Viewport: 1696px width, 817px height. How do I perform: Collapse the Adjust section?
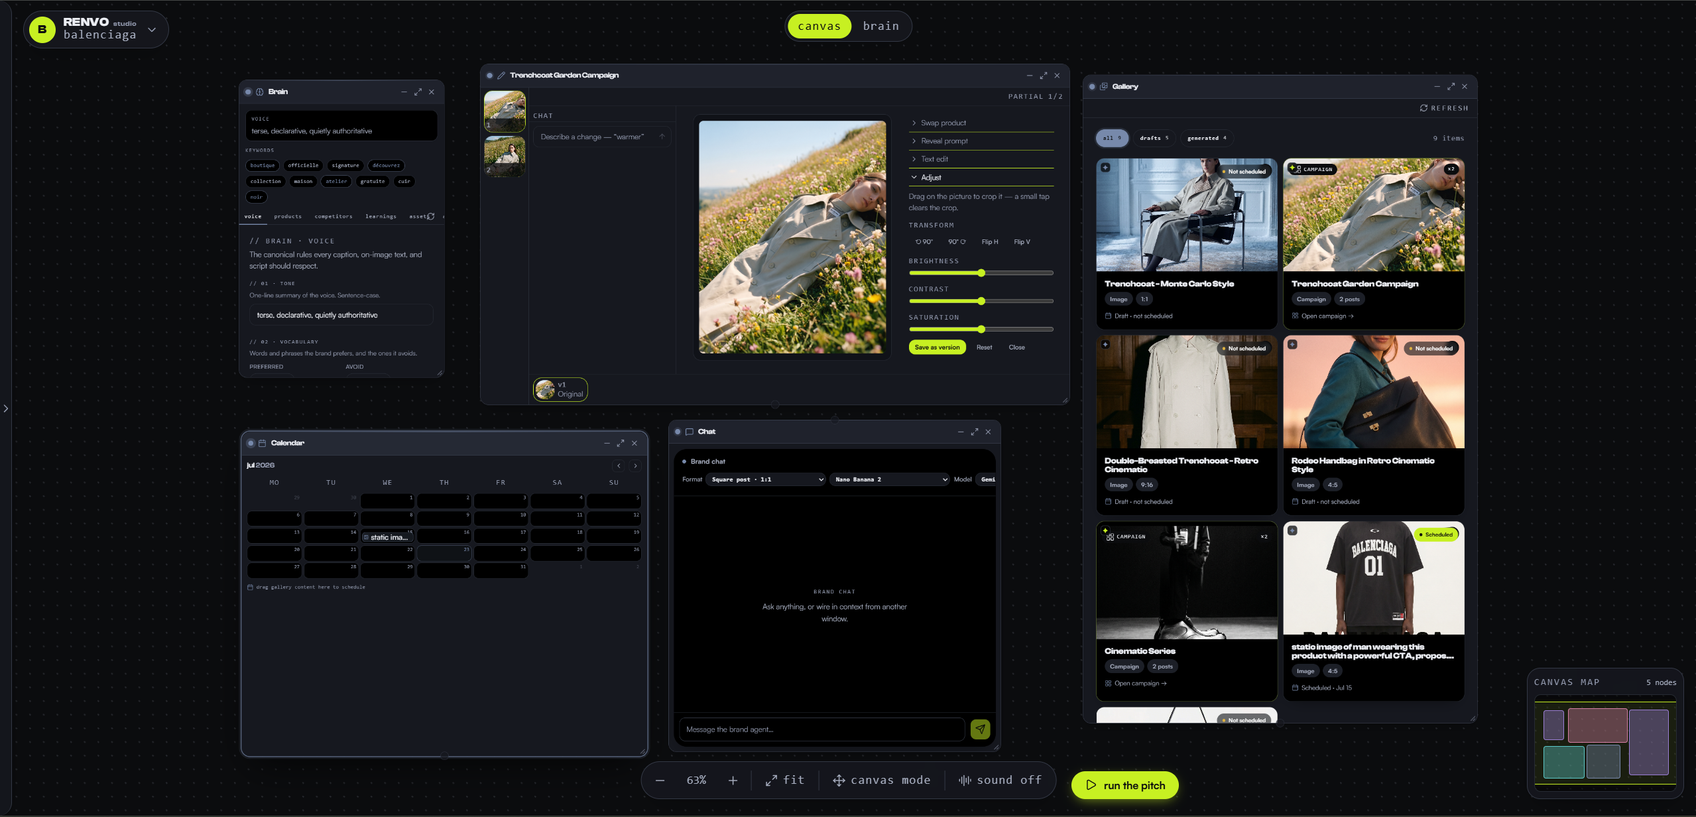(981, 178)
